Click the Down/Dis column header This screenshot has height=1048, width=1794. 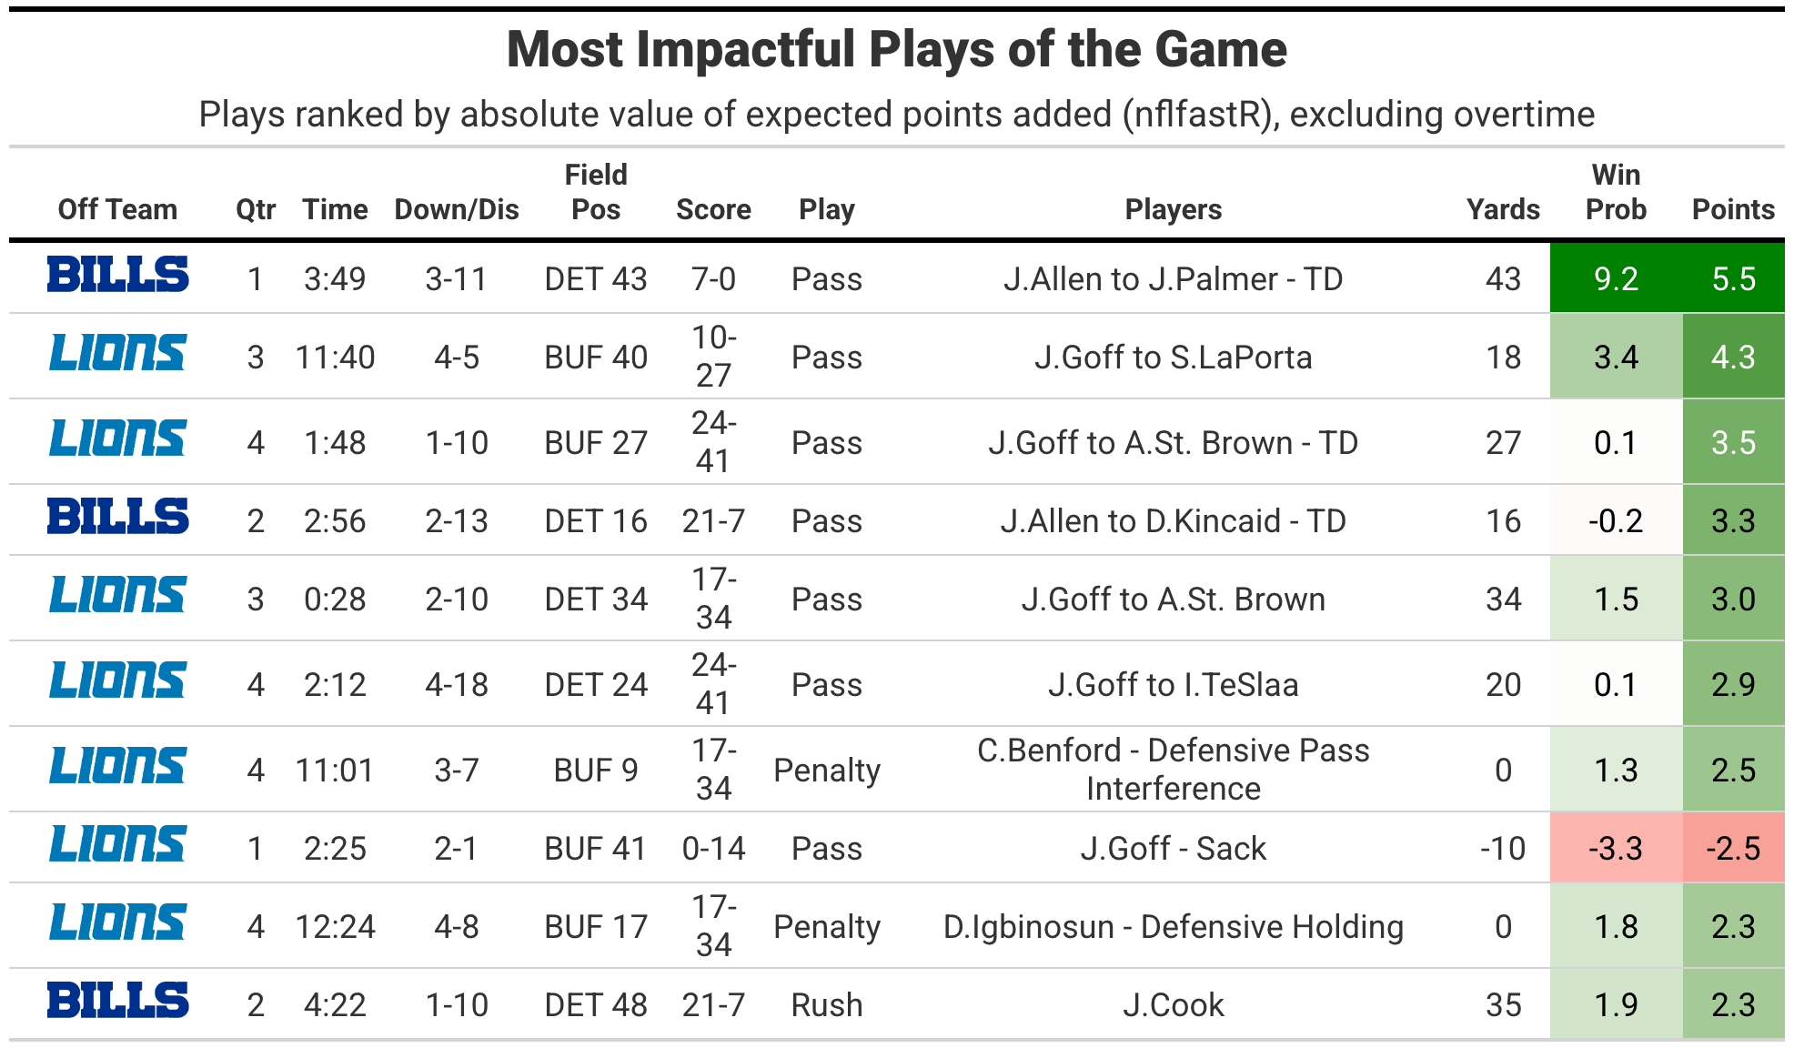(457, 209)
